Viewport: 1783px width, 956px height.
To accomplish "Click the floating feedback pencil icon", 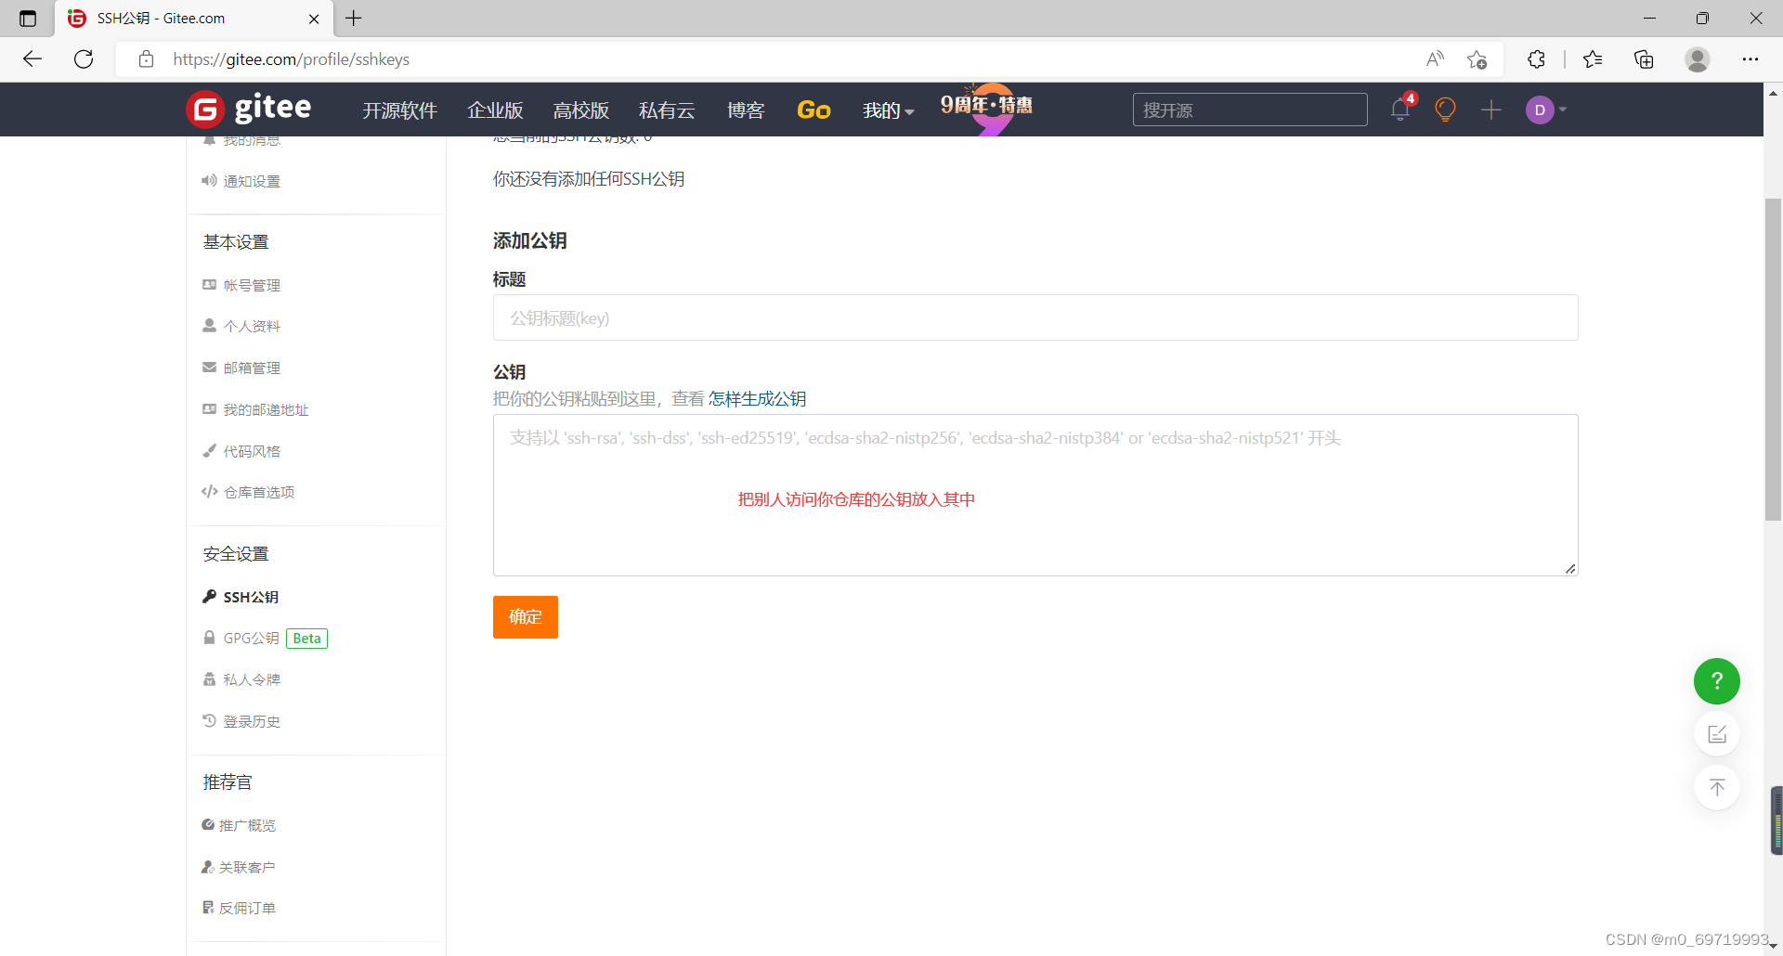I will click(1717, 733).
